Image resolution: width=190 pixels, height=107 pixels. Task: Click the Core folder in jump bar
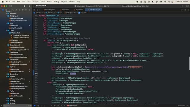(x=60, y=13)
